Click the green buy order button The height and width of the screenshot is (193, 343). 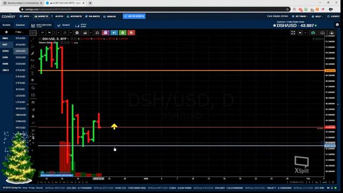123,33
